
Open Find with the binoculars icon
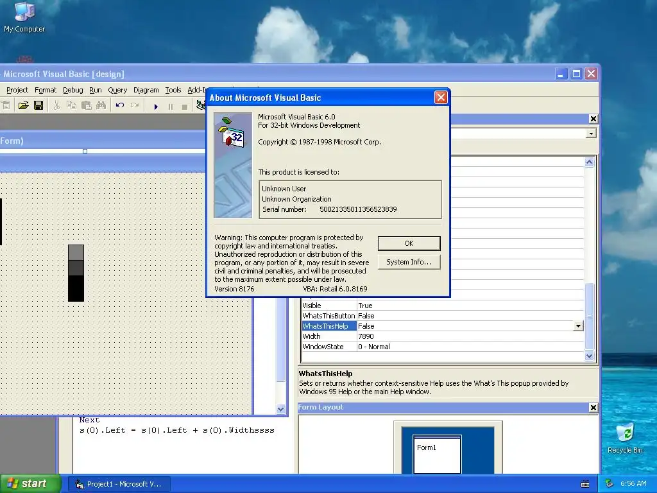coord(101,106)
